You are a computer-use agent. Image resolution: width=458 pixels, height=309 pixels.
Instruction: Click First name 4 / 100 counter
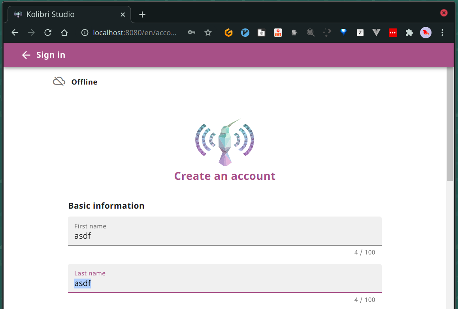364,252
